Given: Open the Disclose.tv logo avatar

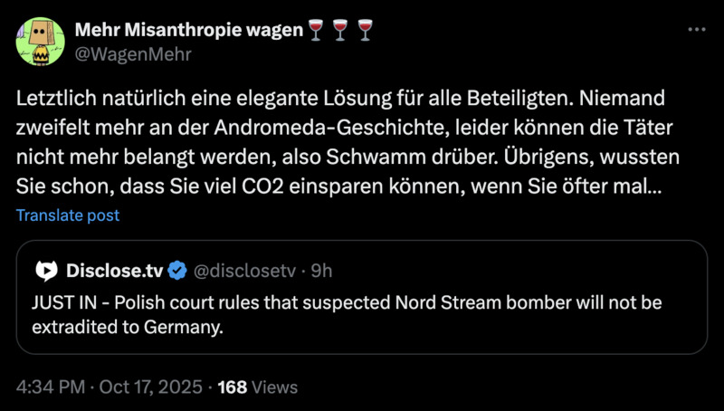Looking at the screenshot, I should pos(47,270).
